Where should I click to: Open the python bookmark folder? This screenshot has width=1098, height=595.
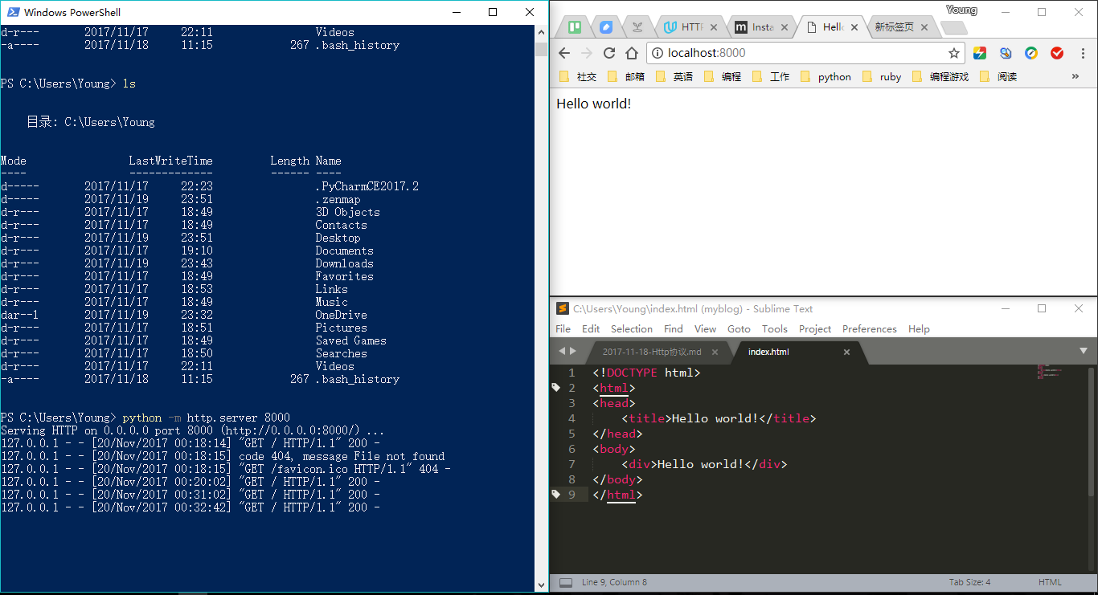pyautogui.click(x=826, y=76)
